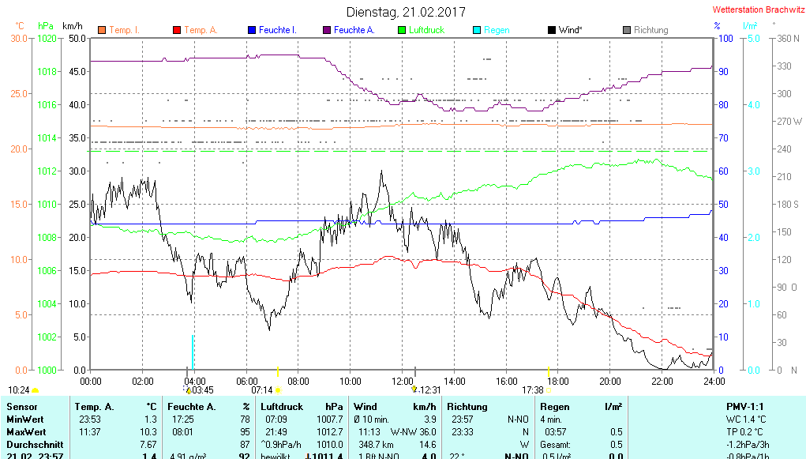Viewport: 806px width, 459px height.
Task: Click the Dienstag, 21.02.2017 date heading
Action: pyautogui.click(x=406, y=12)
